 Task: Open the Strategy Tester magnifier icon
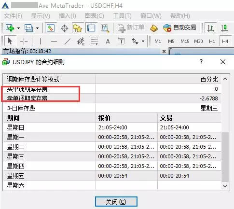(105, 28)
